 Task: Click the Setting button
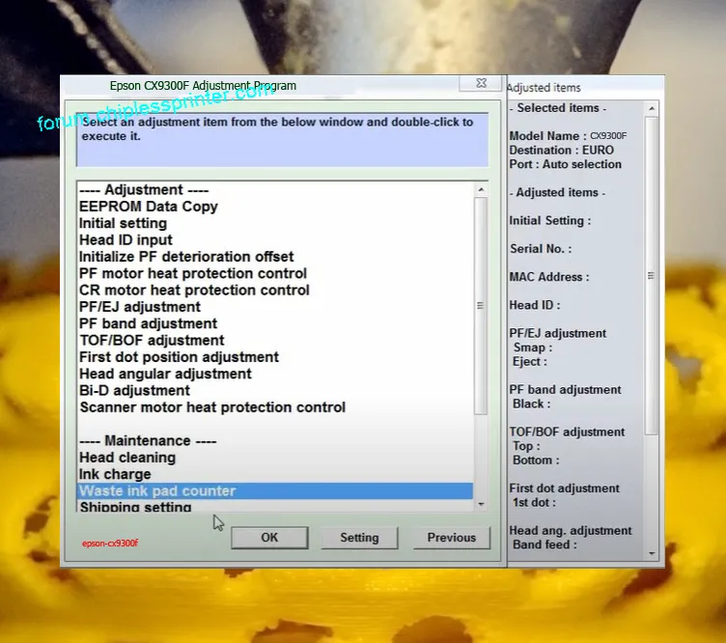[x=359, y=538]
